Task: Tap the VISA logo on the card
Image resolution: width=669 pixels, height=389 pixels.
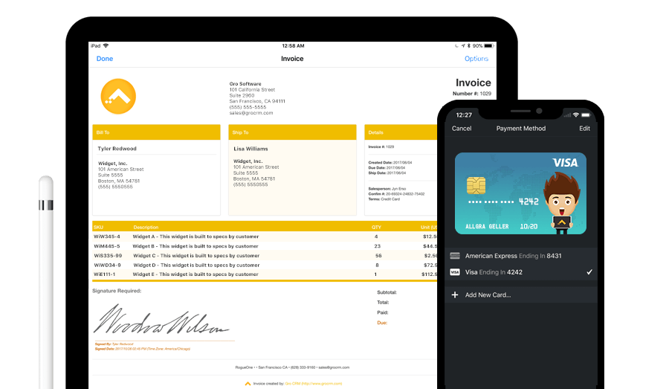Action: pos(565,163)
